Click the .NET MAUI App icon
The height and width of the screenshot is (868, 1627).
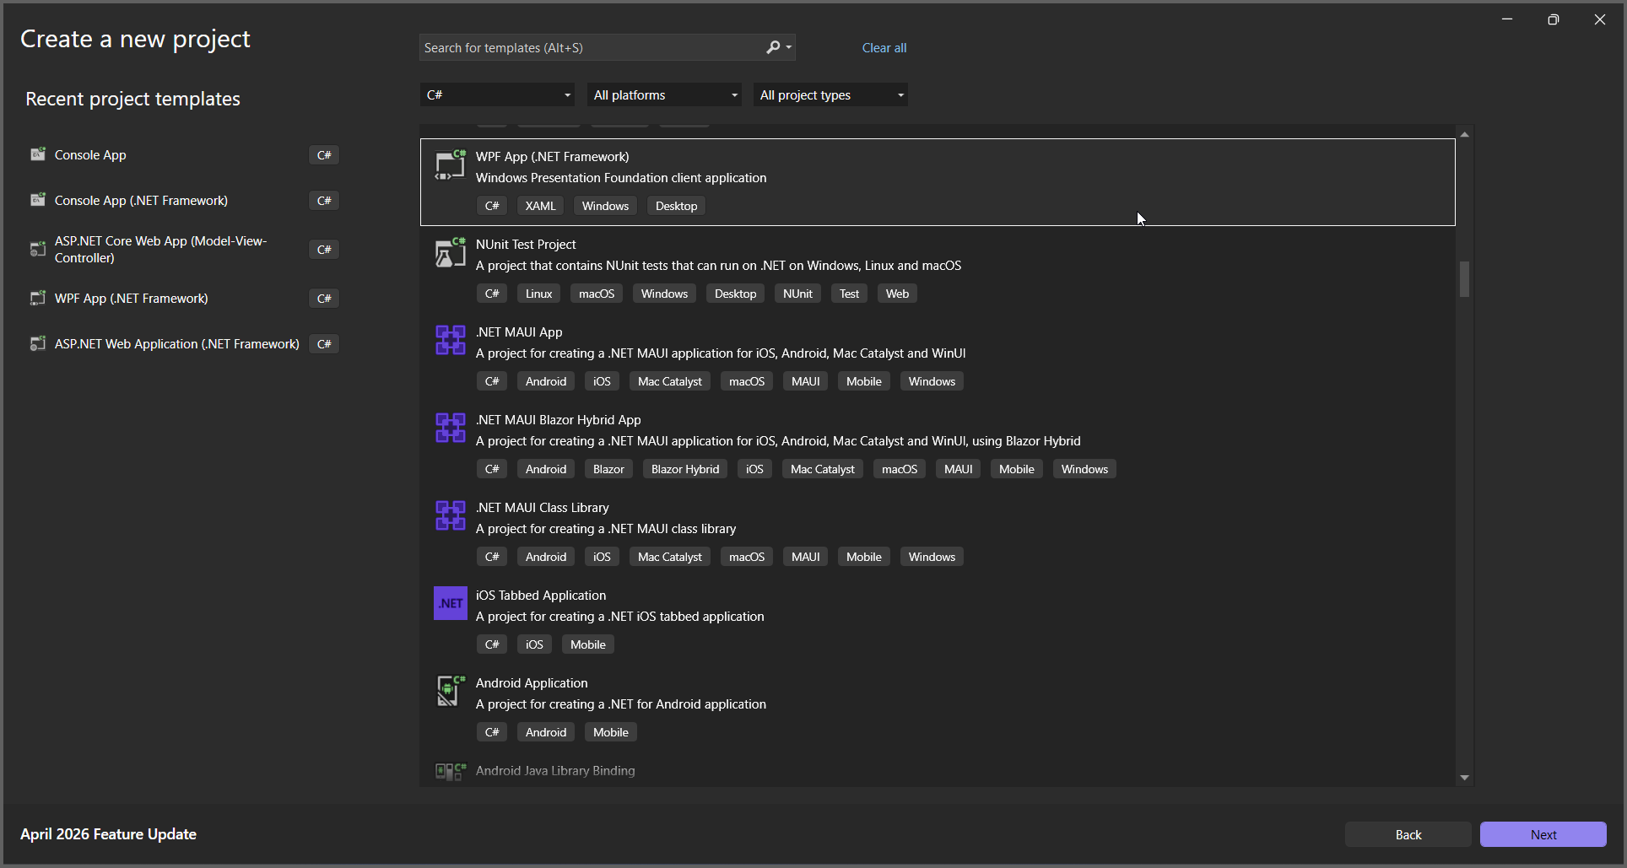click(x=450, y=340)
